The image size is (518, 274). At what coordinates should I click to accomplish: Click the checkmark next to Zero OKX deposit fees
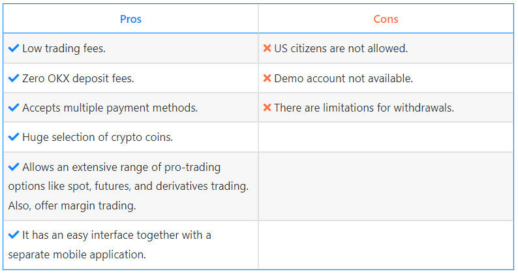coord(14,78)
